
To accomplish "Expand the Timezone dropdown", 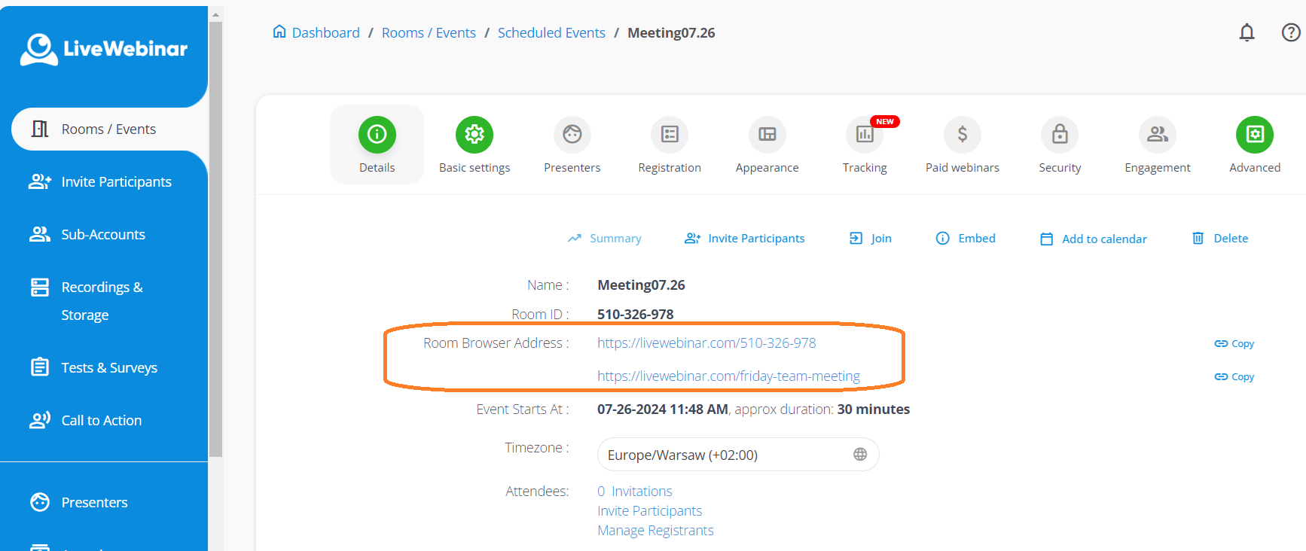I will (737, 455).
